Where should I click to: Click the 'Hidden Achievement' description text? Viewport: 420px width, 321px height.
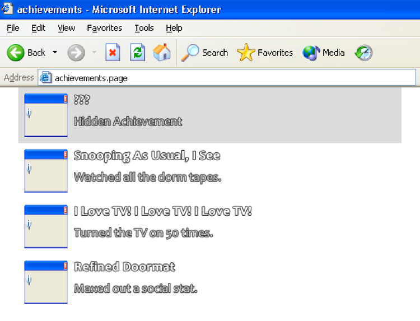tap(128, 122)
